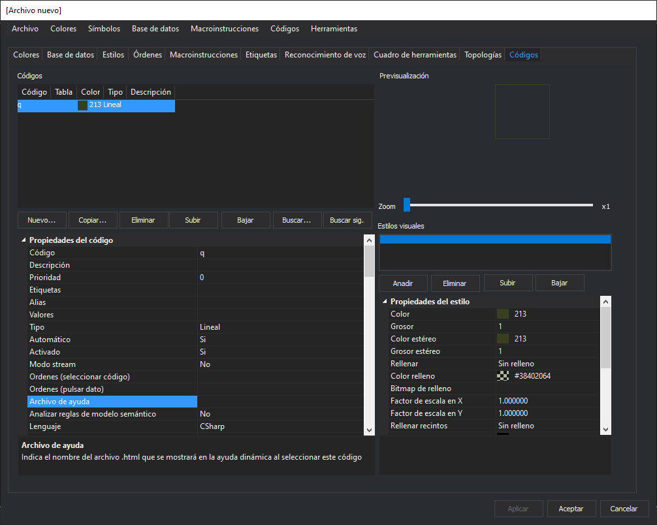Click the Aceptar button
Screen dimensions: 657x525
[571, 509]
